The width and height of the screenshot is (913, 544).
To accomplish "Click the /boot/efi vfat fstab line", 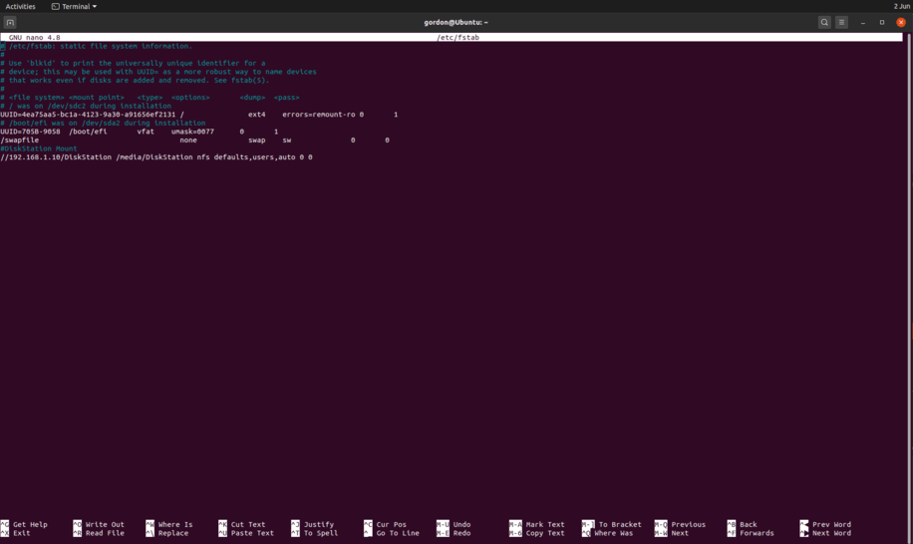I will tap(140, 132).
